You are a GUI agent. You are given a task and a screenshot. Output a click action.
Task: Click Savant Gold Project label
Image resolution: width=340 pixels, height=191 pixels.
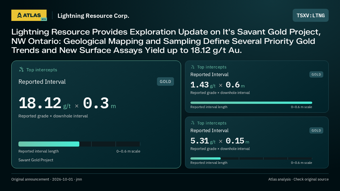point(36,160)
